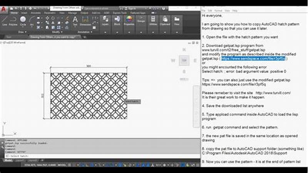Click the Text tool in the Annotation panel
This screenshot has width=308, height=173.
pyautogui.click(x=75, y=21)
